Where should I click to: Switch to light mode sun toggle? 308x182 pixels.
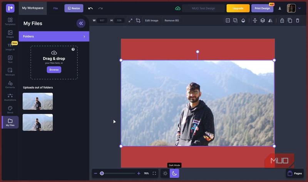[x=165, y=174]
